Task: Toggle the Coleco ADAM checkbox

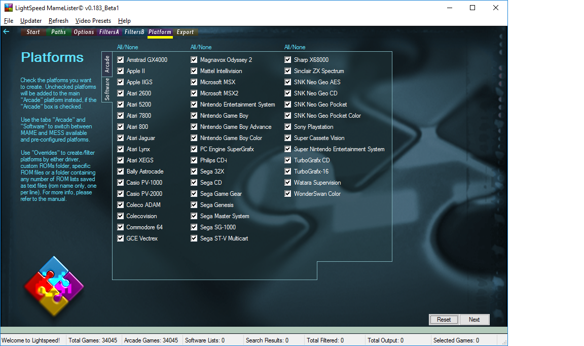Action: [x=120, y=205]
